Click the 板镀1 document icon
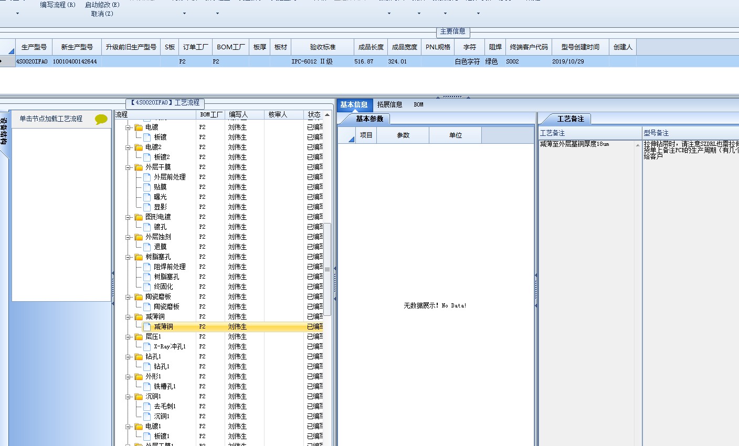 tap(147, 436)
